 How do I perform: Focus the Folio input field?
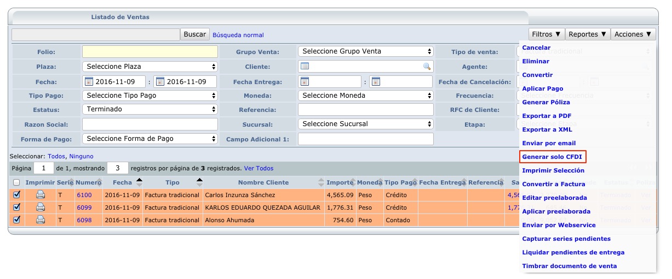[x=150, y=52]
